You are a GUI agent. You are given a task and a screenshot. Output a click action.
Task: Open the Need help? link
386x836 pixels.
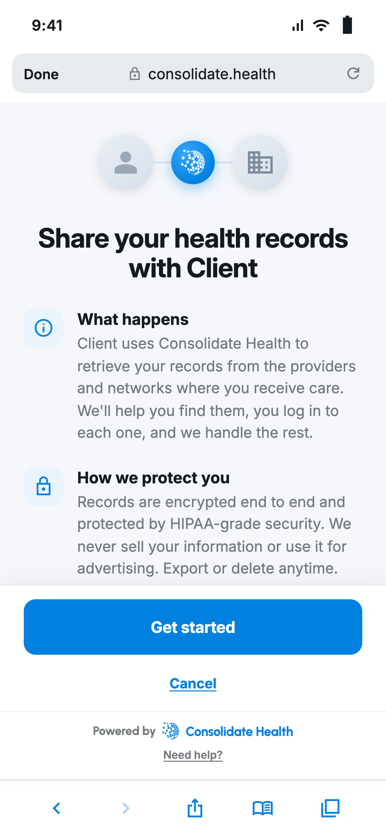193,755
